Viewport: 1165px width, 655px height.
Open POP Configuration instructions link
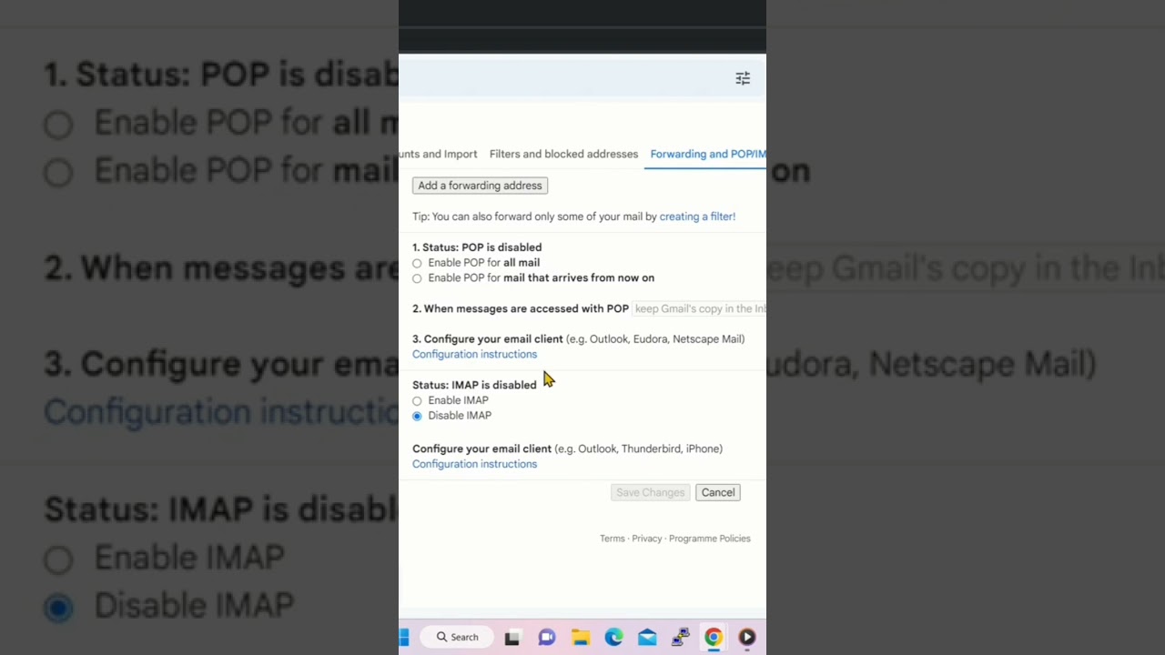[x=474, y=354]
